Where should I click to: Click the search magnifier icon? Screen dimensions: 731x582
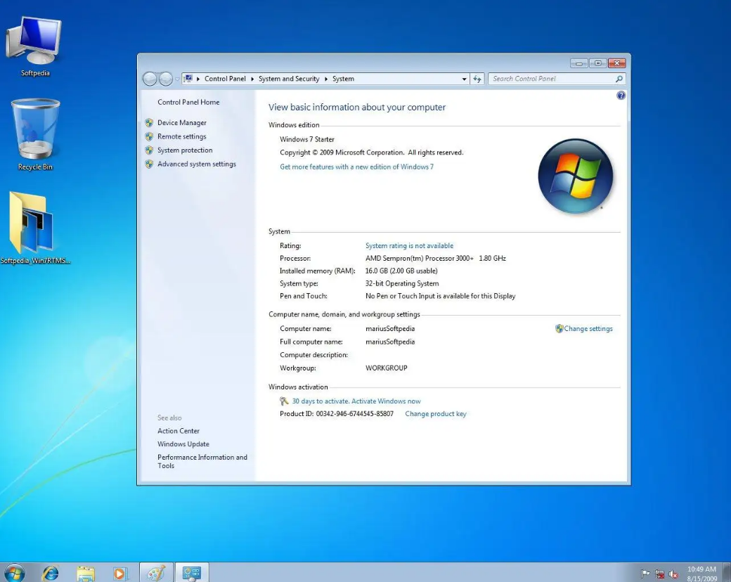(x=619, y=79)
